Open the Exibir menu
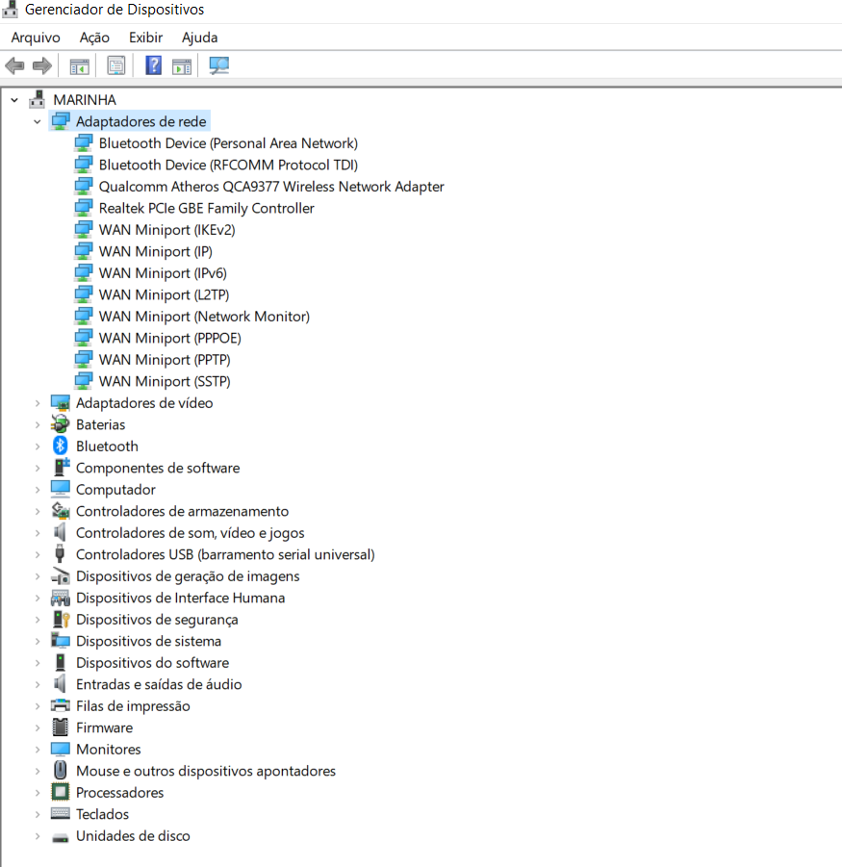The width and height of the screenshot is (842, 867). [x=146, y=37]
